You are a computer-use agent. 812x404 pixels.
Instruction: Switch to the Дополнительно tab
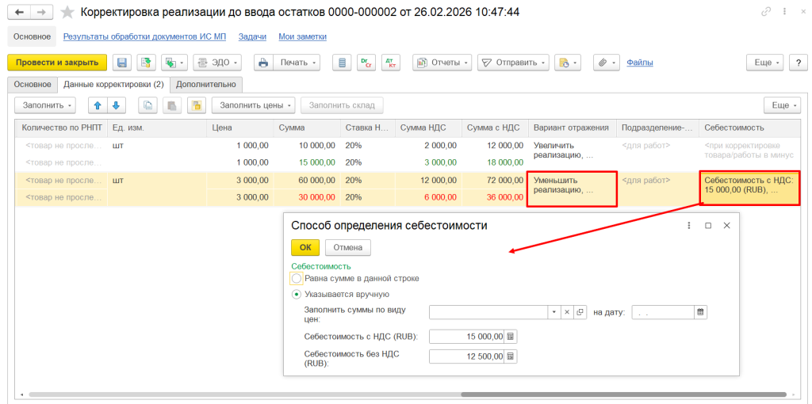click(x=206, y=84)
